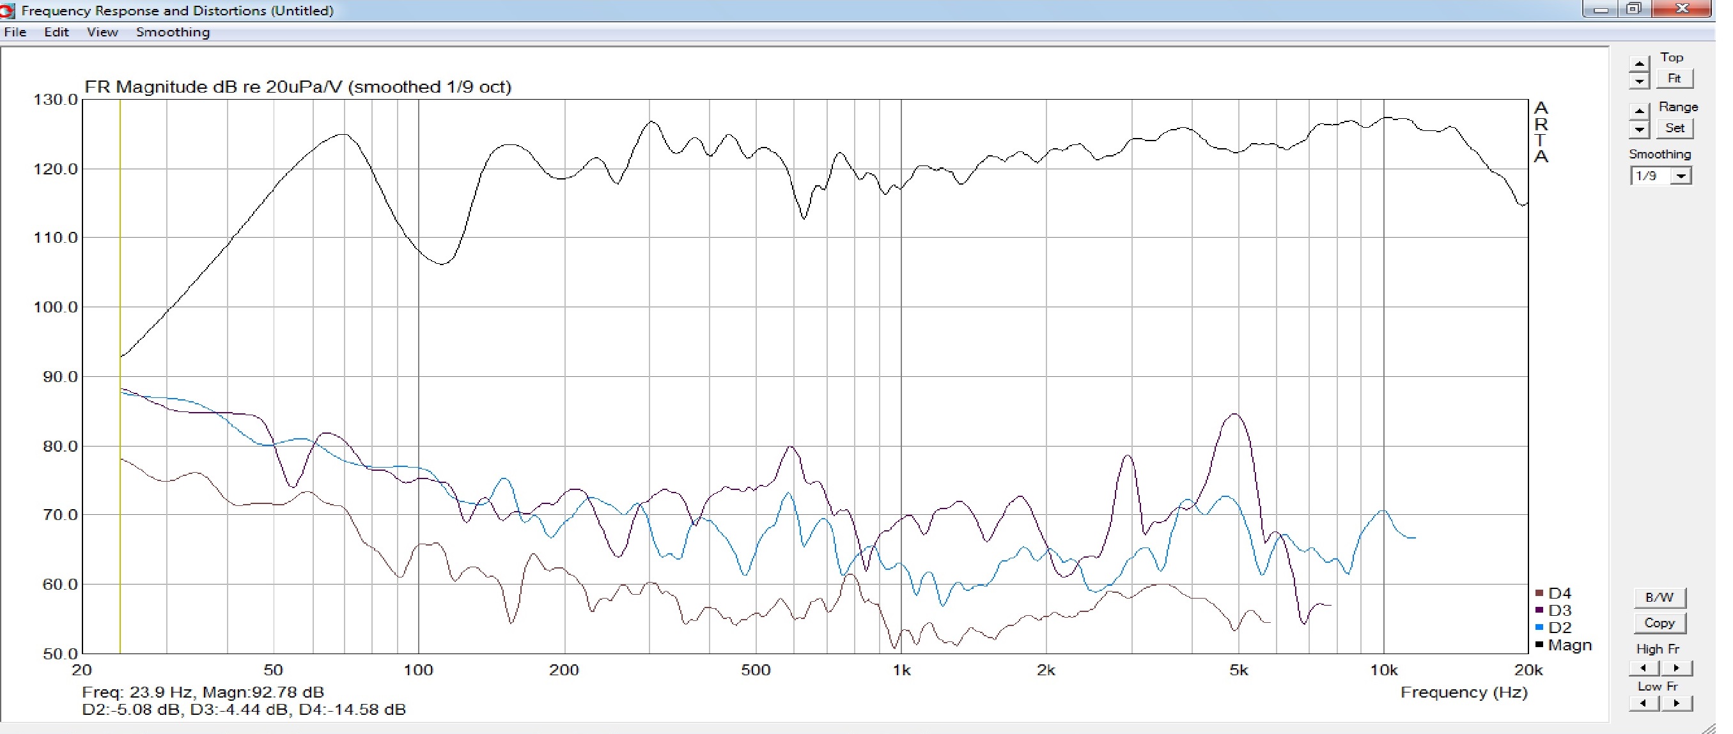Open the Smoothing menu
Image resolution: width=1733 pixels, height=734 pixels.
(x=173, y=33)
